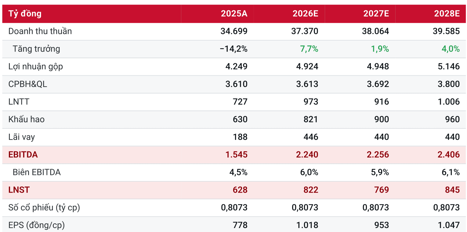
Task: Click the Lợi nhuận gộp row label
Action: click(x=36, y=67)
